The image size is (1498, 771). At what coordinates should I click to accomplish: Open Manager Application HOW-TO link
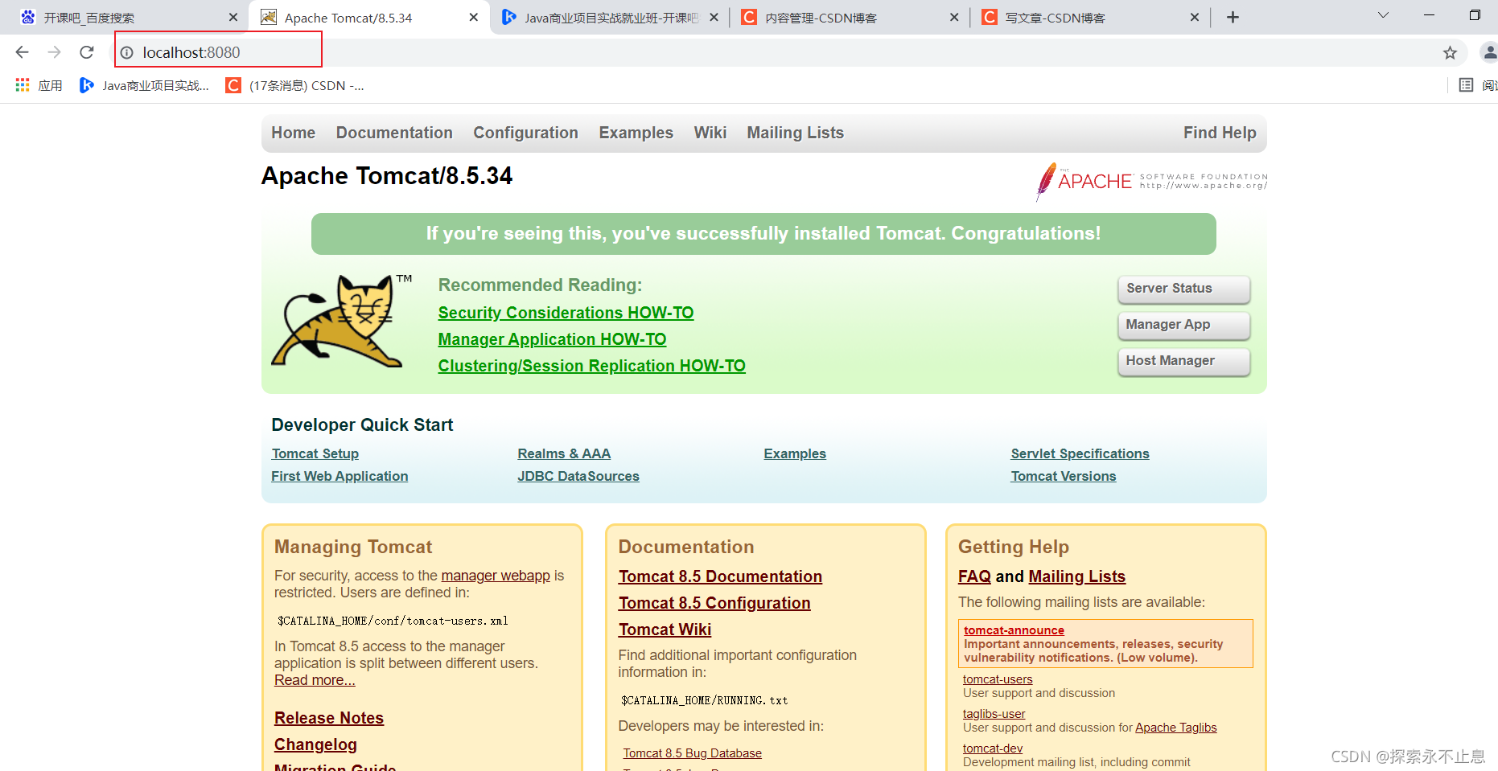point(552,339)
